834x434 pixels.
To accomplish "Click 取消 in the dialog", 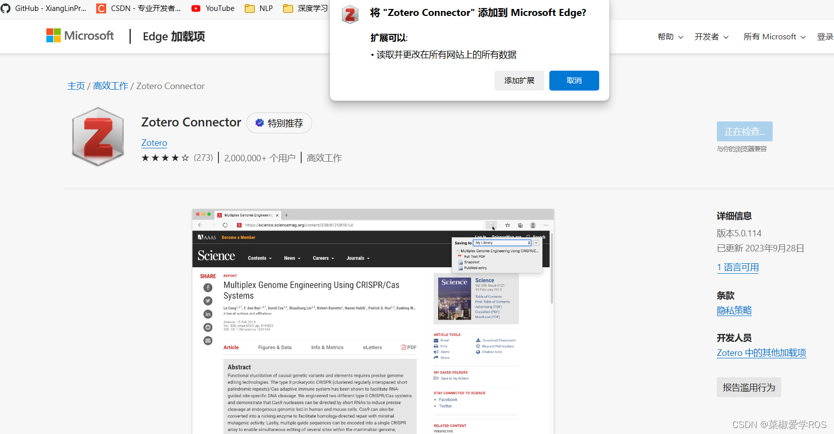I will [574, 81].
